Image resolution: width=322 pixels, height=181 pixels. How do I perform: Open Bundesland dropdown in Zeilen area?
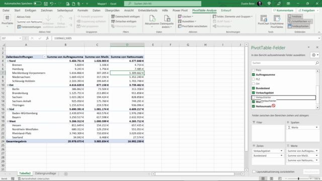coord(281,155)
